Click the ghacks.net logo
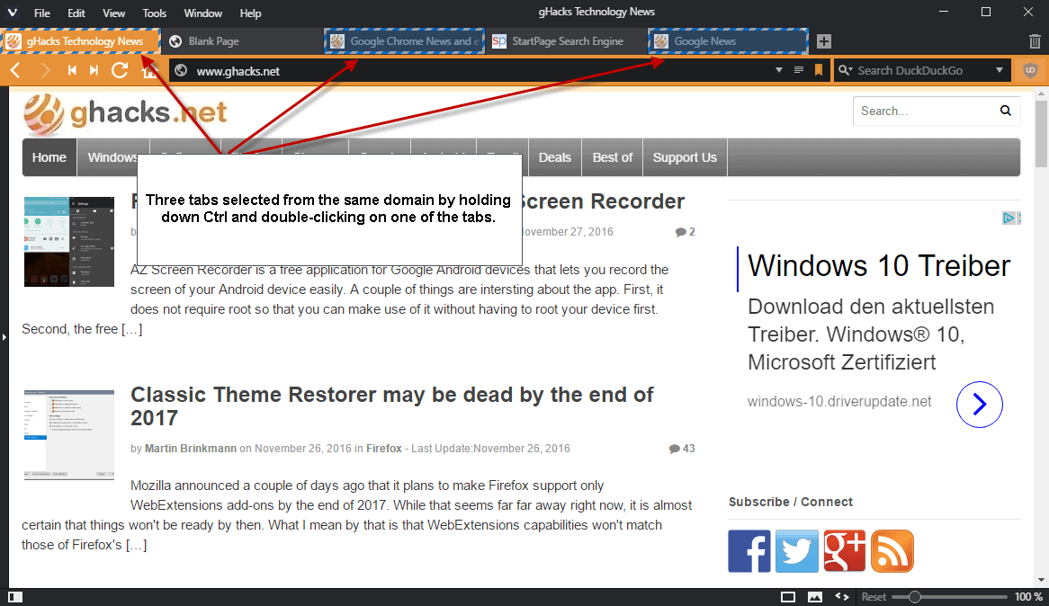 [125, 113]
